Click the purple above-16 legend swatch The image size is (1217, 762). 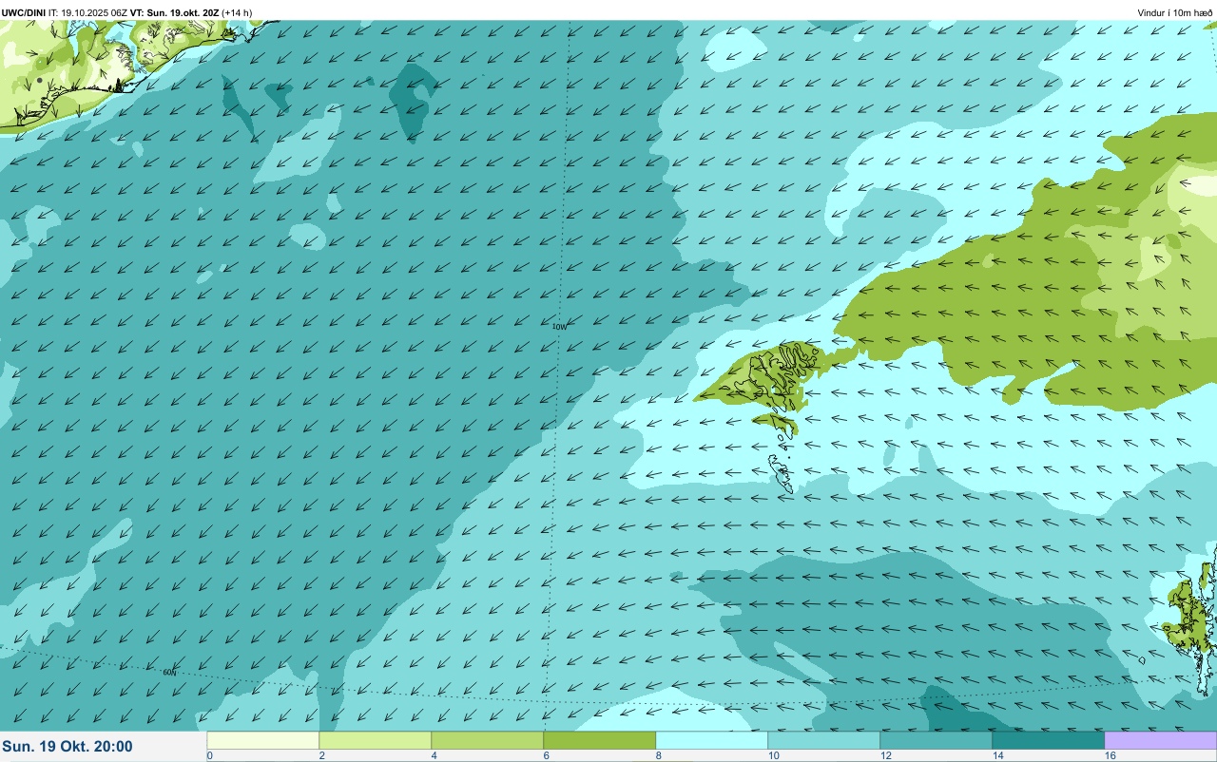pyautogui.click(x=1160, y=740)
